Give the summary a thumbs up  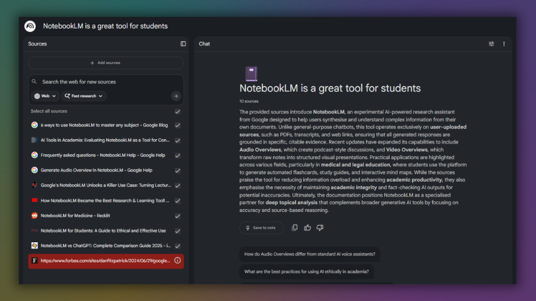(x=307, y=228)
